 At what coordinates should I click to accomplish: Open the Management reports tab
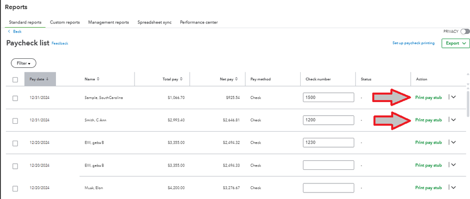pyautogui.click(x=108, y=22)
